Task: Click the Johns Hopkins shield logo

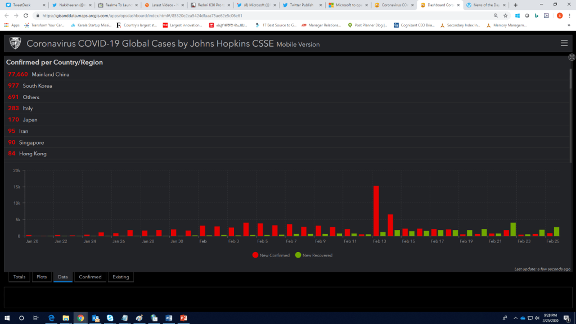Action: pos(15,43)
